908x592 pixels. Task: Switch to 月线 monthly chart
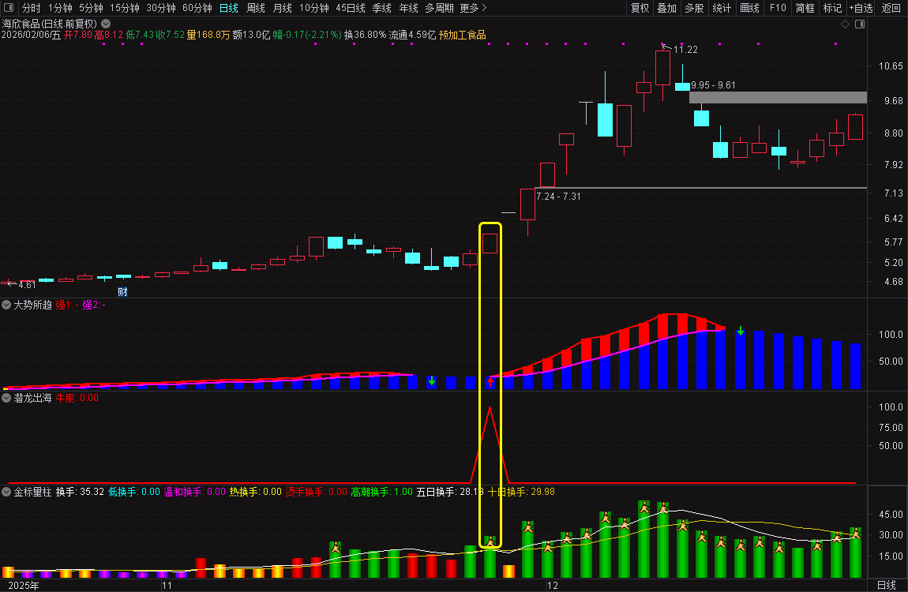[282, 8]
